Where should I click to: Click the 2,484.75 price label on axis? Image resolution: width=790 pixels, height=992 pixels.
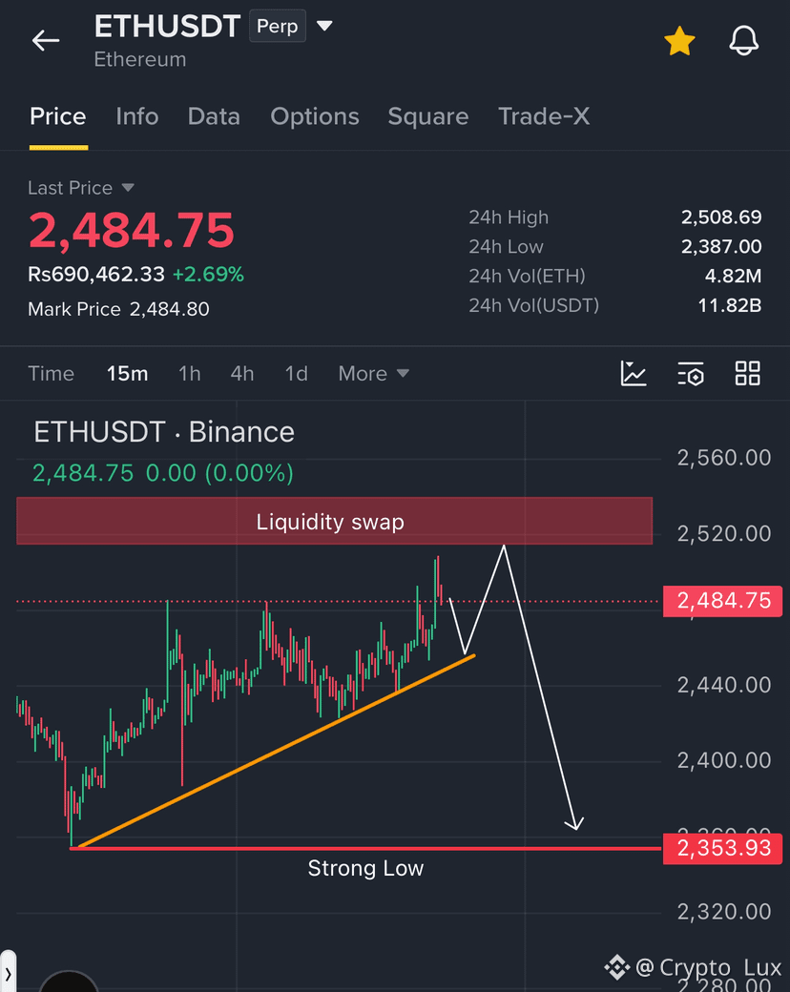[723, 601]
